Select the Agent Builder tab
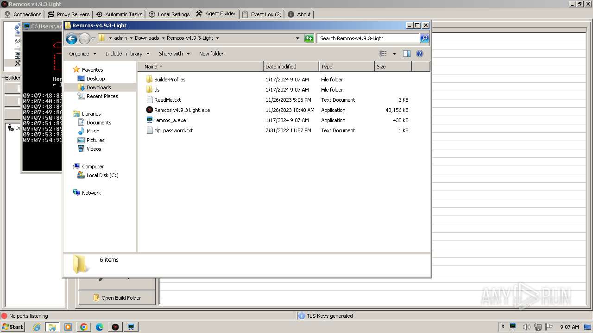The image size is (593, 333). pyautogui.click(x=216, y=13)
